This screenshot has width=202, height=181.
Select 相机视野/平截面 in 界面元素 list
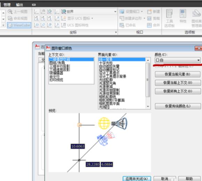click(x=122, y=100)
